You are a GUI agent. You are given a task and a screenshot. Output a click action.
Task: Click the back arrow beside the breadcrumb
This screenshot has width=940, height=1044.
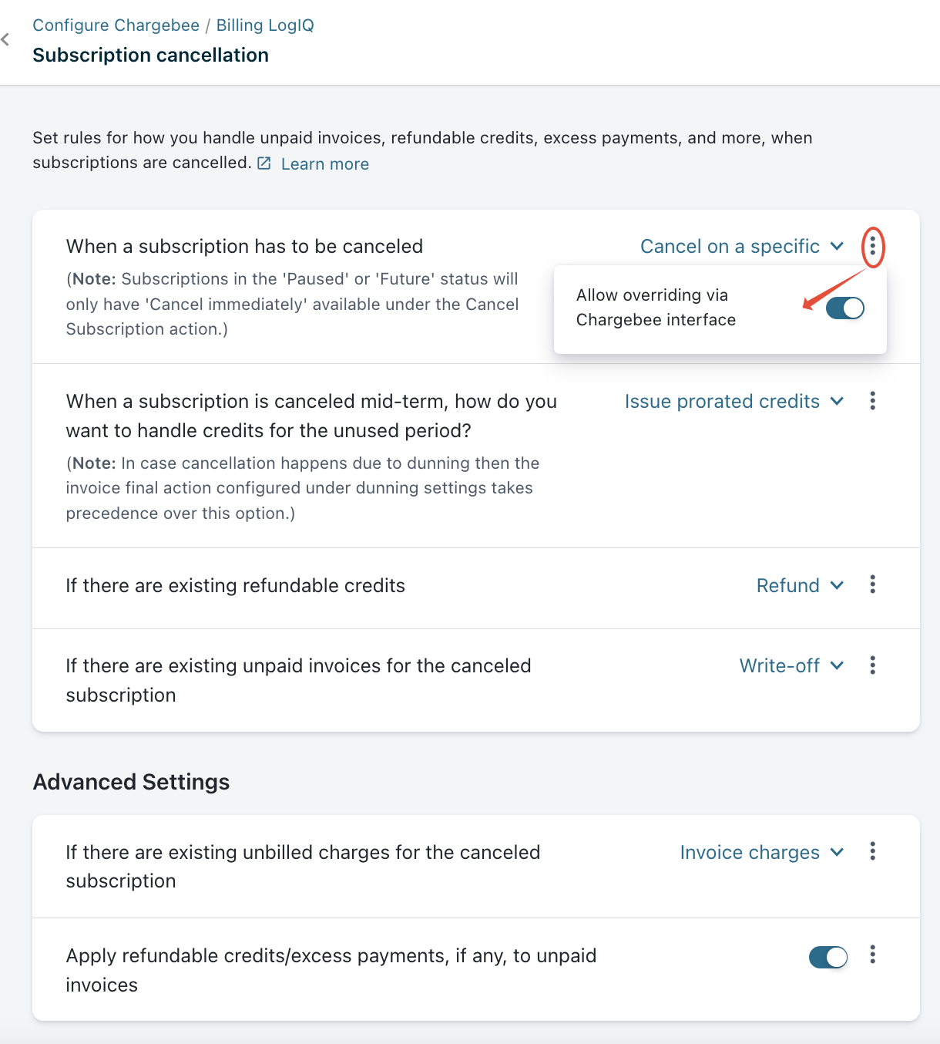pos(5,39)
